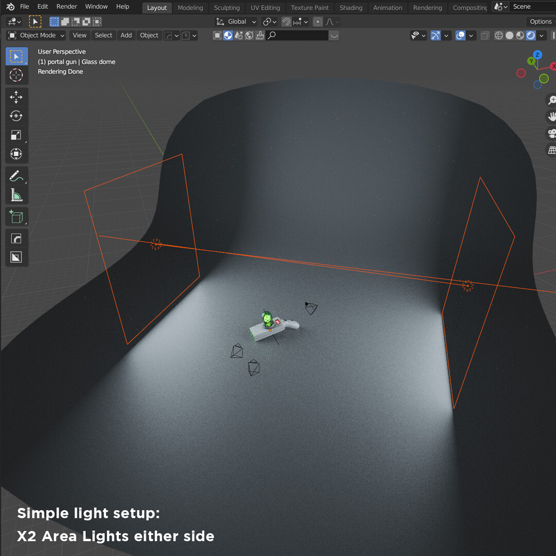Select the Extend selection mode icon
Screen dimensions: 556x556
pyautogui.click(x=65, y=22)
